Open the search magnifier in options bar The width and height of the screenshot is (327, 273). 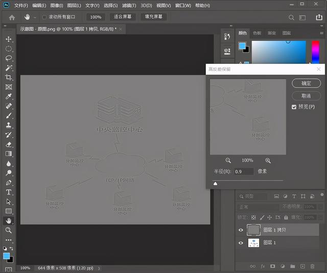pyautogui.click(x=291, y=17)
